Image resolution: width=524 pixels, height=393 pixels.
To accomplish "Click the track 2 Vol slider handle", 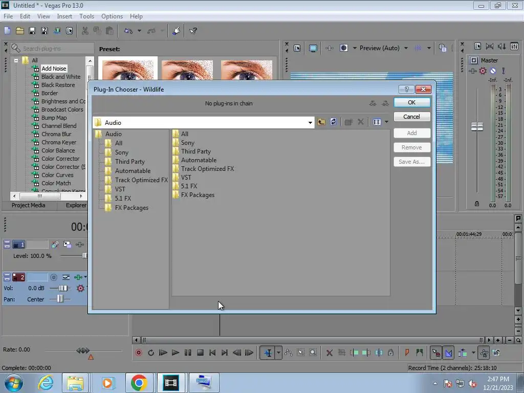I will tap(63, 288).
